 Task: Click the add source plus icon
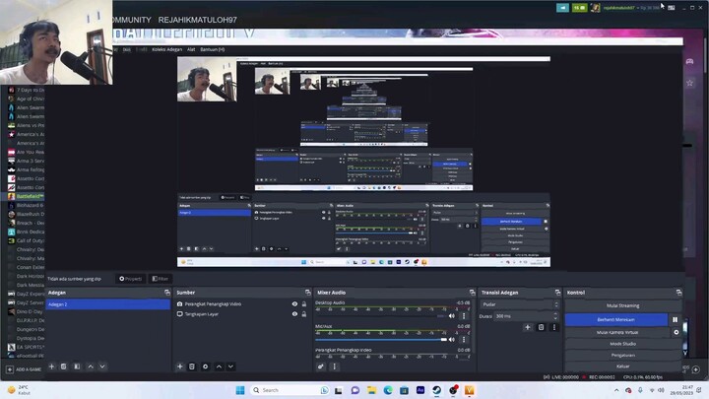coord(180,366)
